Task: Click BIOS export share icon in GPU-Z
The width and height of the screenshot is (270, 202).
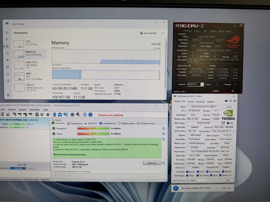Action: [223, 123]
